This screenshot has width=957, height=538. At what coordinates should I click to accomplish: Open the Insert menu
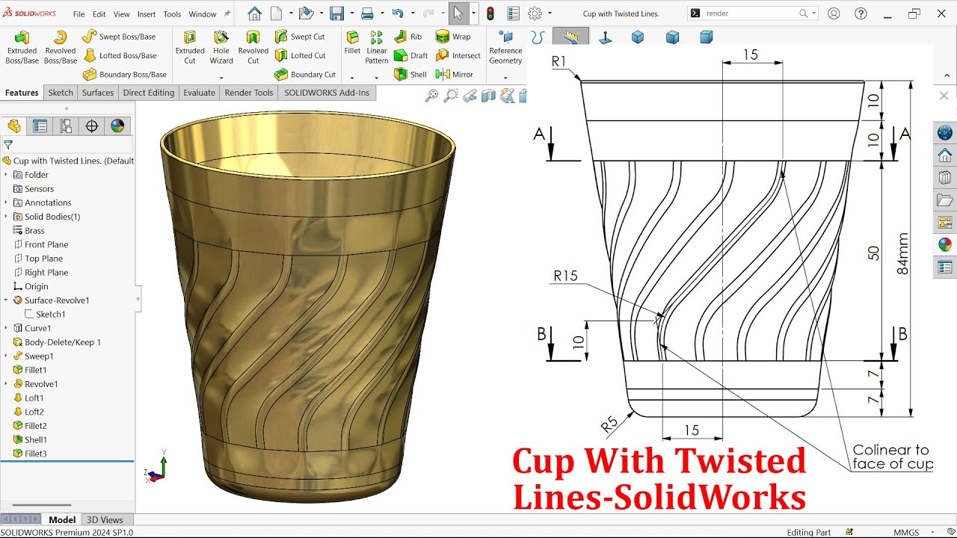147,14
